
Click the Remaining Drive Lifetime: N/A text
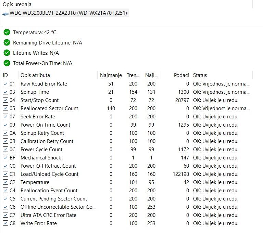coord(48,42)
